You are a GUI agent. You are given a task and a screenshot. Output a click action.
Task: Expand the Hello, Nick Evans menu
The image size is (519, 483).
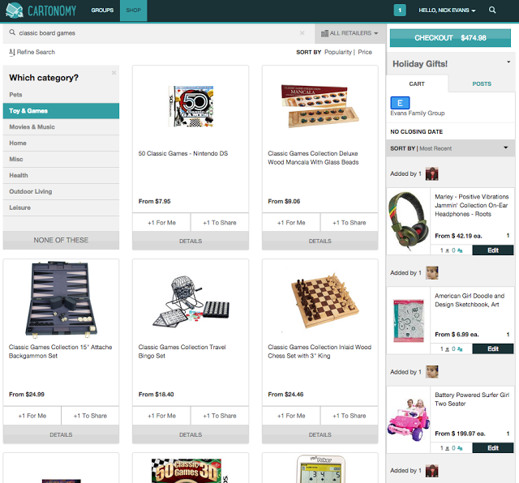coord(447,11)
